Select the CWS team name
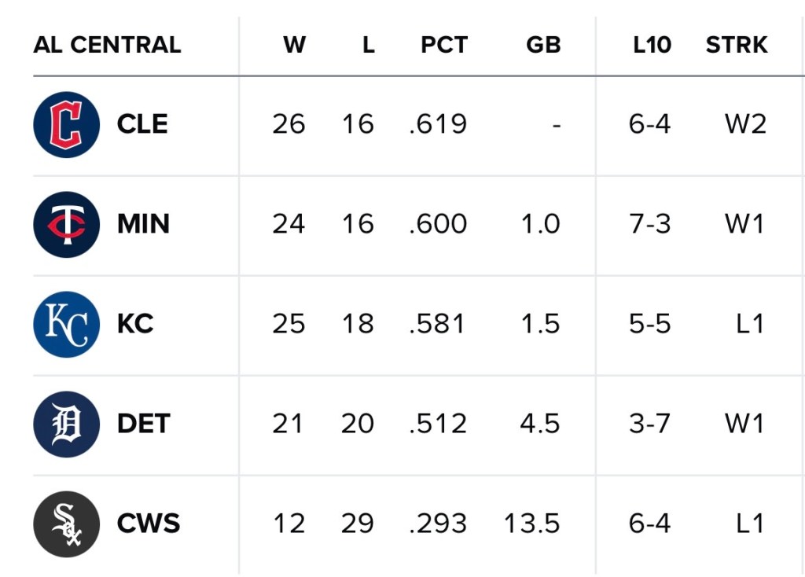Image resolution: width=805 pixels, height=577 pixels. pos(148,524)
